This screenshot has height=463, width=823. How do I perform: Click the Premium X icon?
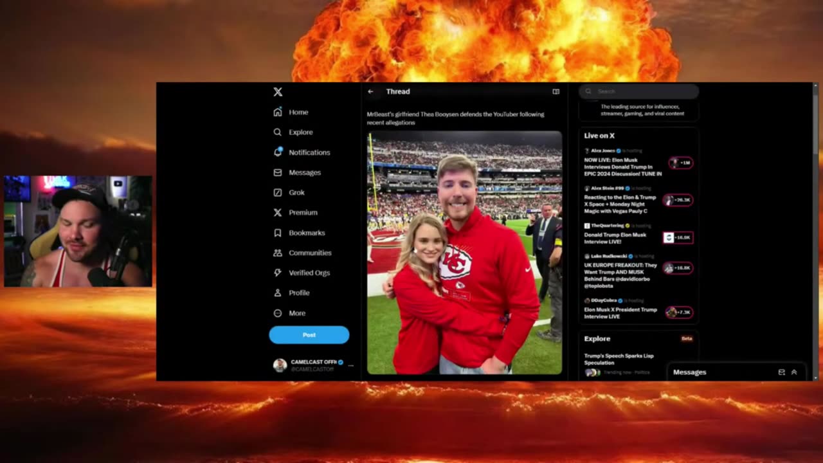tap(278, 212)
